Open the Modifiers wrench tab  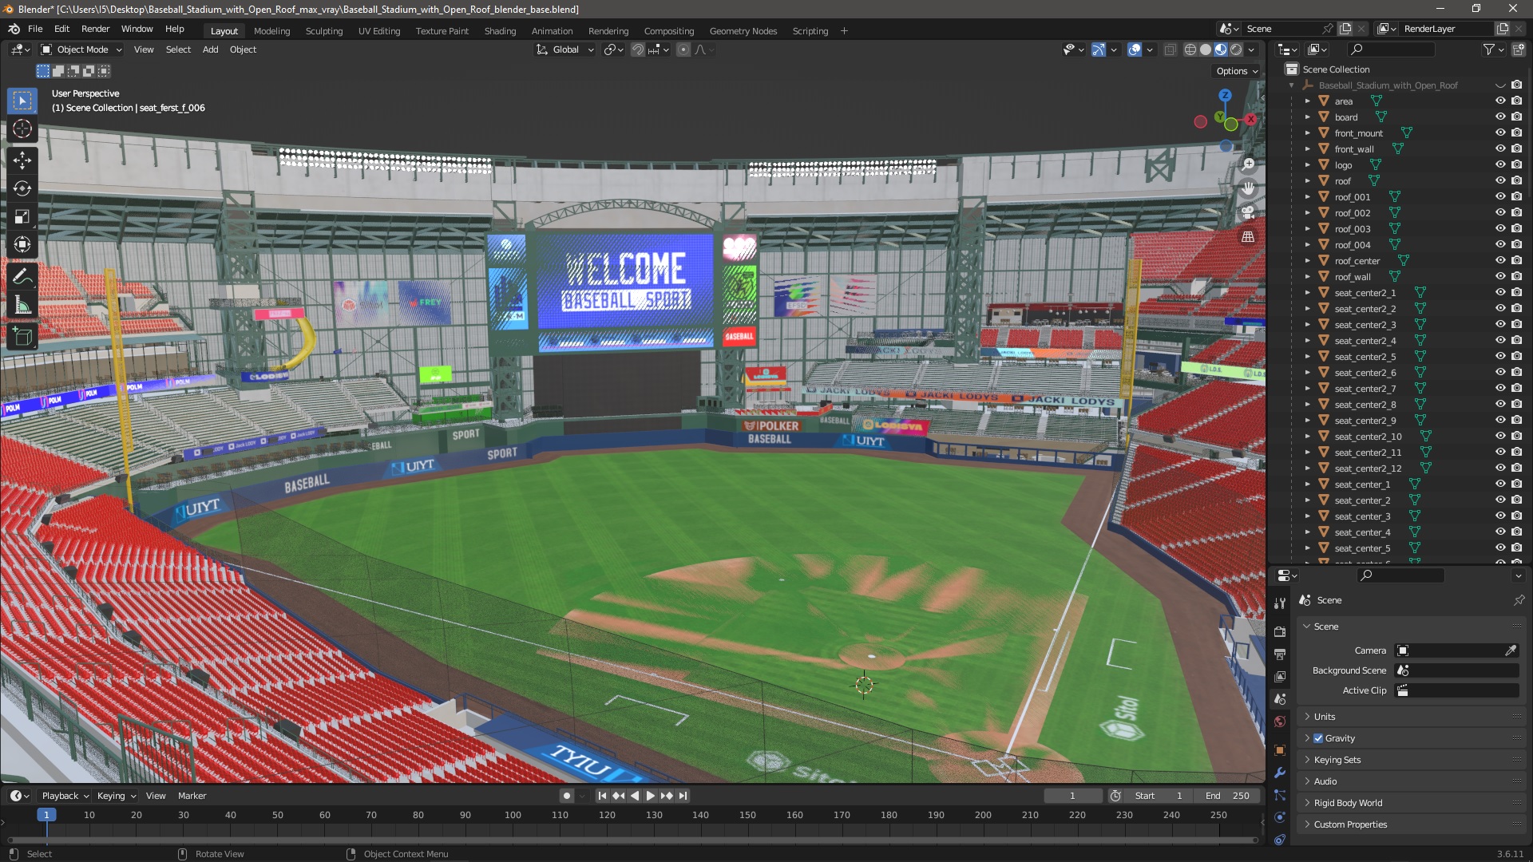(x=1280, y=773)
